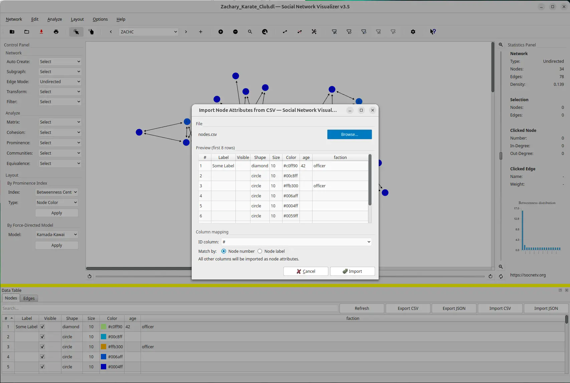This screenshot has width=570, height=383.
Task: Click the print network icon
Action: (x=56, y=32)
